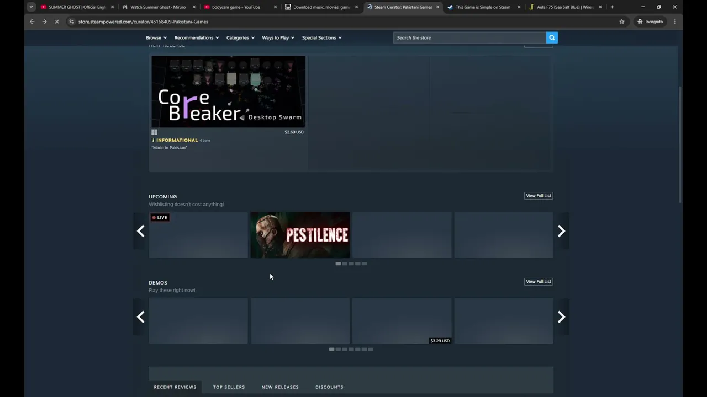Show next items in the Demos carousel
This screenshot has width=707, height=397.
[x=561, y=317]
